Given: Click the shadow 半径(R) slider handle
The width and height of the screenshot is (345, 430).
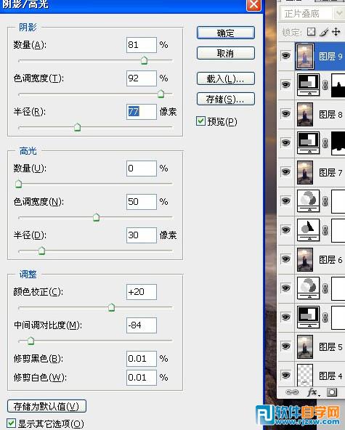Looking at the screenshot, I should click(x=77, y=127).
